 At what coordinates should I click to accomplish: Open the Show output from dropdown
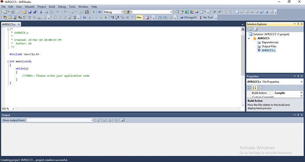coord(92,120)
